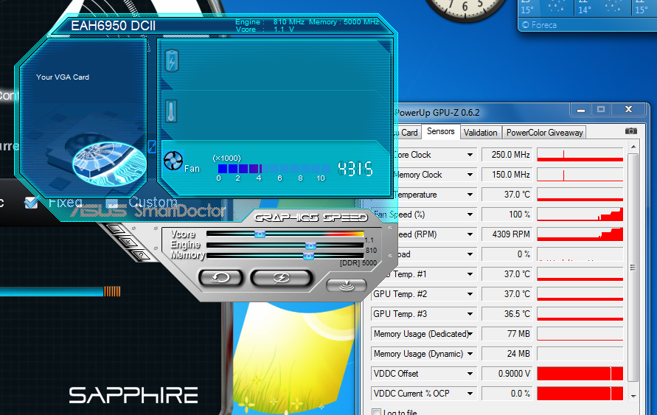
Task: Click the orange-tipped slider bar in Sapphire window
Action: [x=60, y=291]
